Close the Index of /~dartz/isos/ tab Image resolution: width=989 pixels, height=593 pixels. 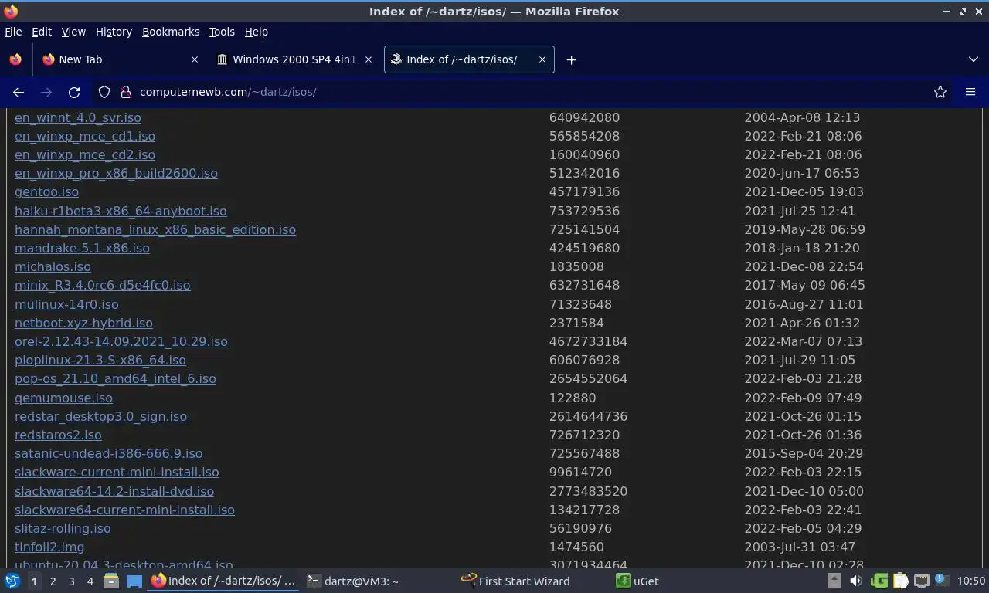tap(542, 59)
